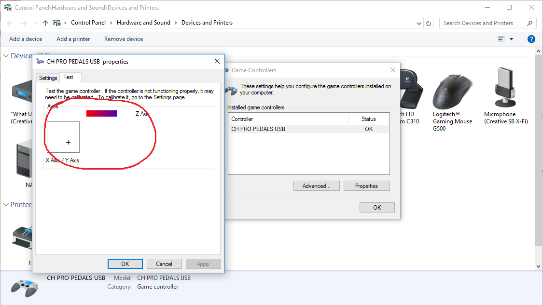Collapse the Printers group
Screen dimensions: 543x305
click(x=6, y=205)
